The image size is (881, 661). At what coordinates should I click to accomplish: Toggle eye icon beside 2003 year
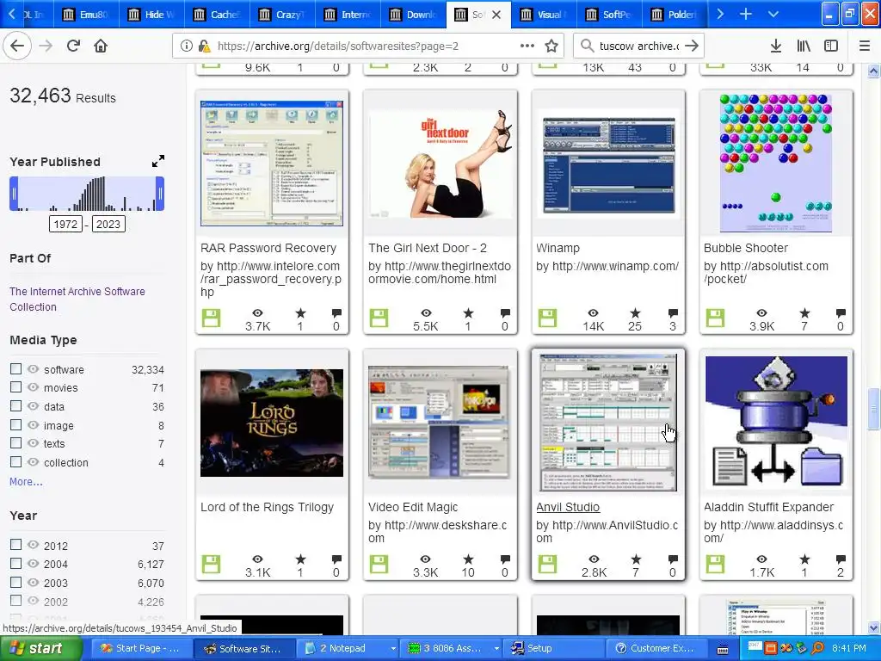(x=34, y=583)
